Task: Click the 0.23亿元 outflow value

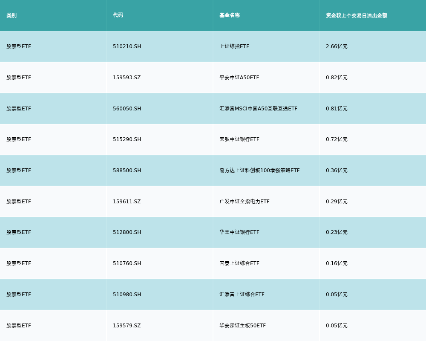Action: tap(337, 232)
